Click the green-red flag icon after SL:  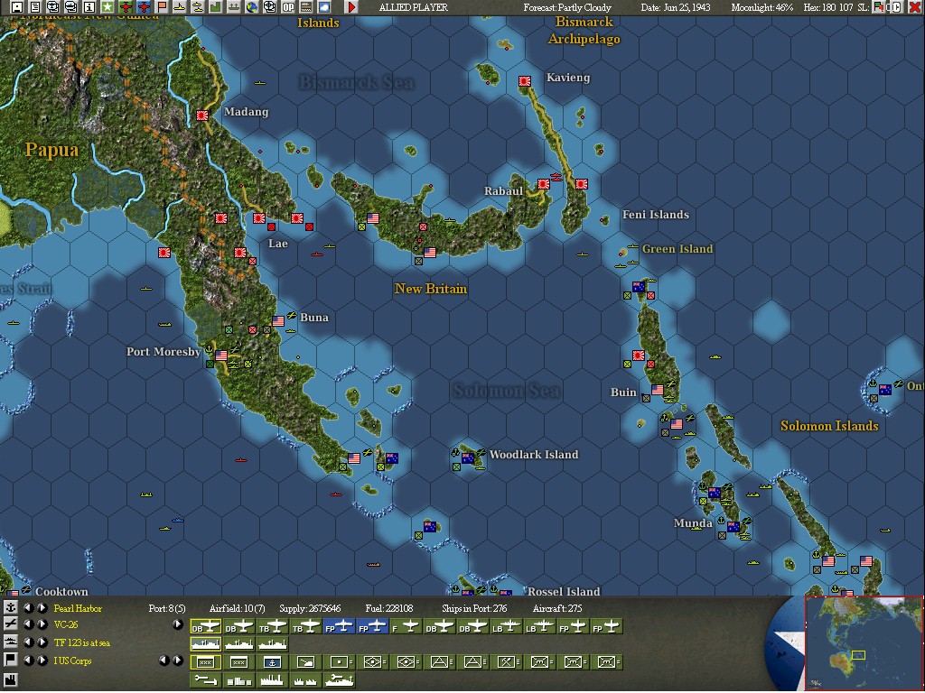tap(878, 7)
